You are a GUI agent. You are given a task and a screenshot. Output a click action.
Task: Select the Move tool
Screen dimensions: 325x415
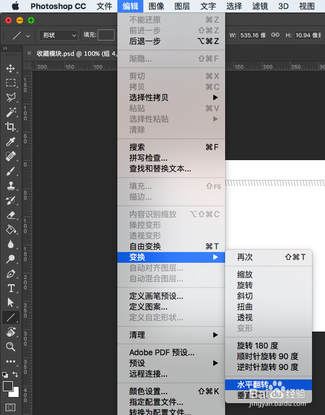[x=11, y=68]
